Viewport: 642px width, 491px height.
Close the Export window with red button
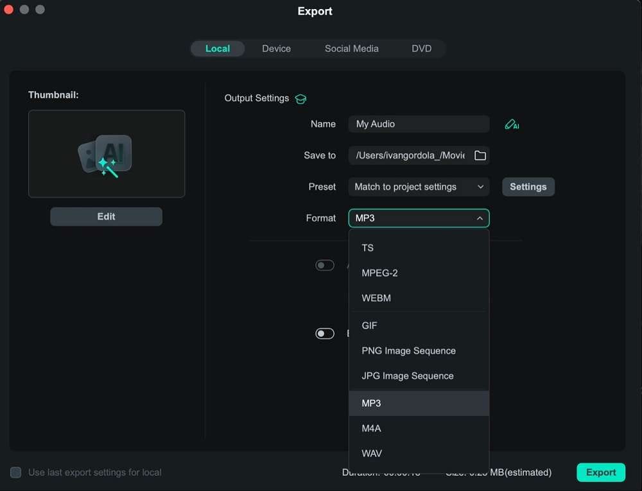point(8,10)
